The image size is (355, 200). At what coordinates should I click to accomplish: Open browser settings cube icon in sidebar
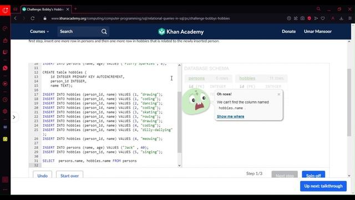click(5, 111)
